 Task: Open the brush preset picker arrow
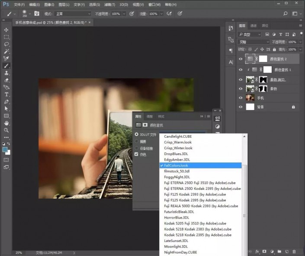point(30,13)
